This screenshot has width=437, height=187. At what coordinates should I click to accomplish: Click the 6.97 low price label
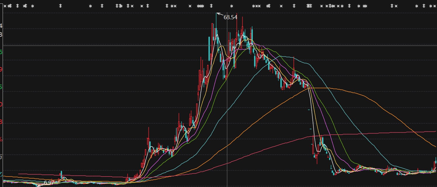49,183
